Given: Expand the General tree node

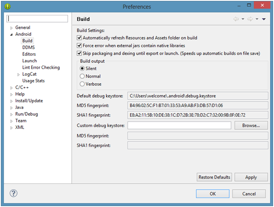Looking at the screenshot, I should pos(11,28).
